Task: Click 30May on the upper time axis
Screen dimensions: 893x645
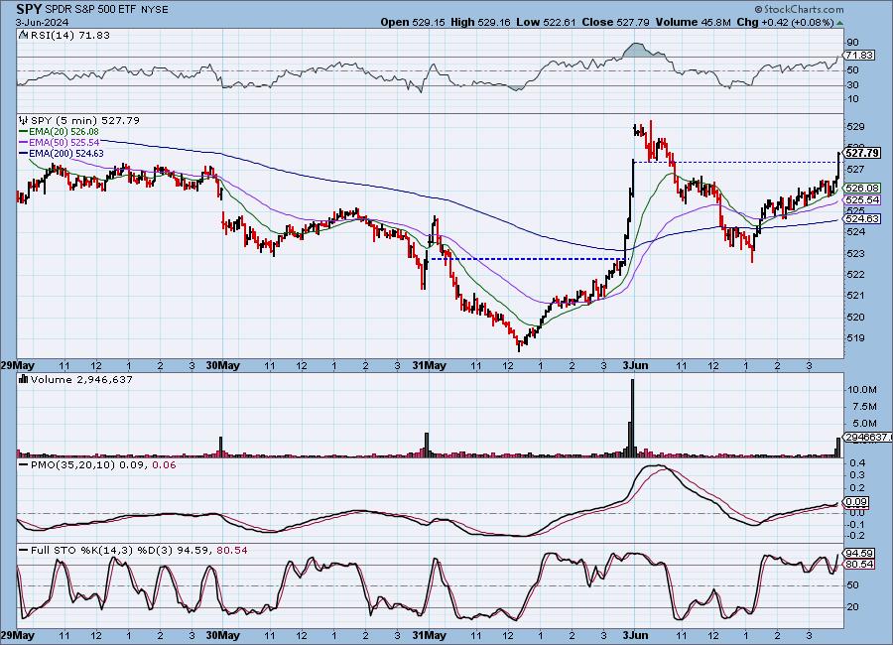Action: tap(222, 366)
